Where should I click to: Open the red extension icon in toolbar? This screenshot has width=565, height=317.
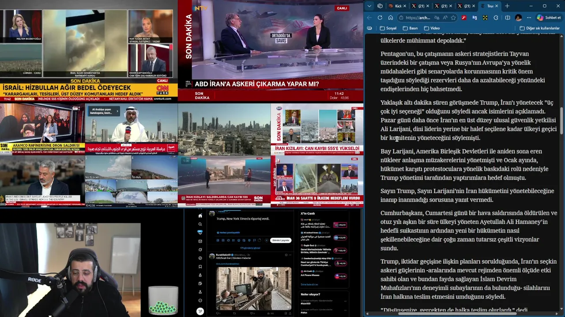click(464, 18)
